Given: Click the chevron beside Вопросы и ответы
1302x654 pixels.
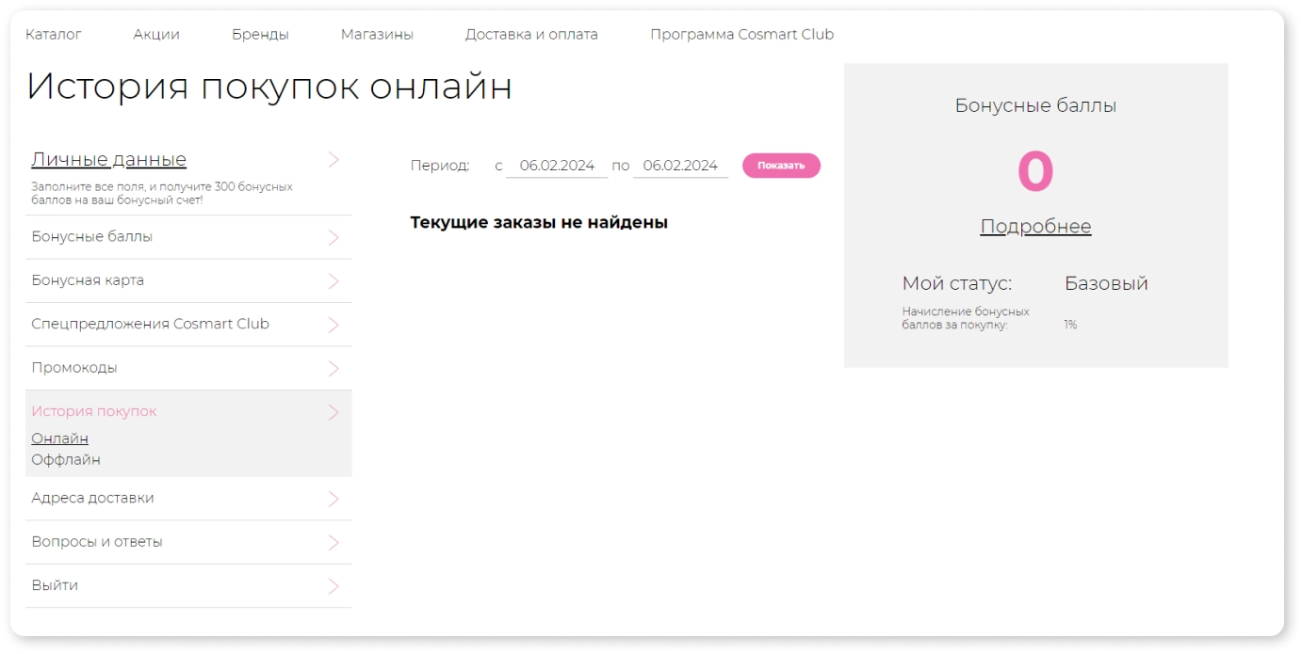Looking at the screenshot, I should 334,543.
